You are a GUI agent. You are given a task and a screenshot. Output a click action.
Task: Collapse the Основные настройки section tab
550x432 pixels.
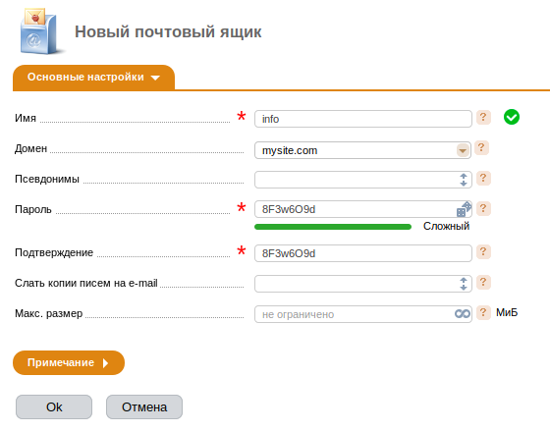coord(93,78)
